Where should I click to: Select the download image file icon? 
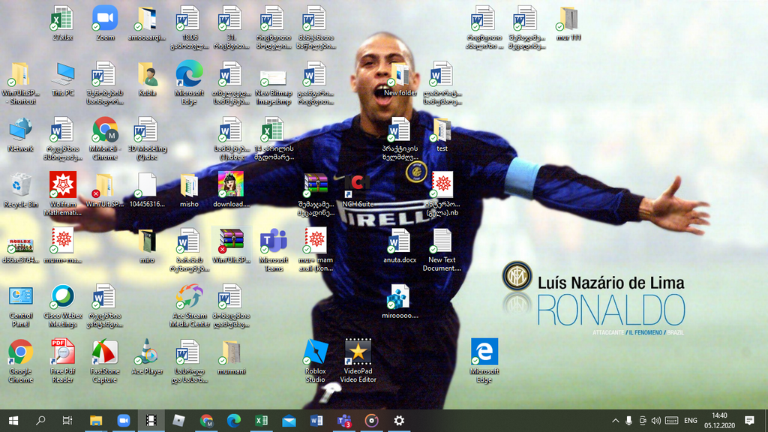click(231, 190)
